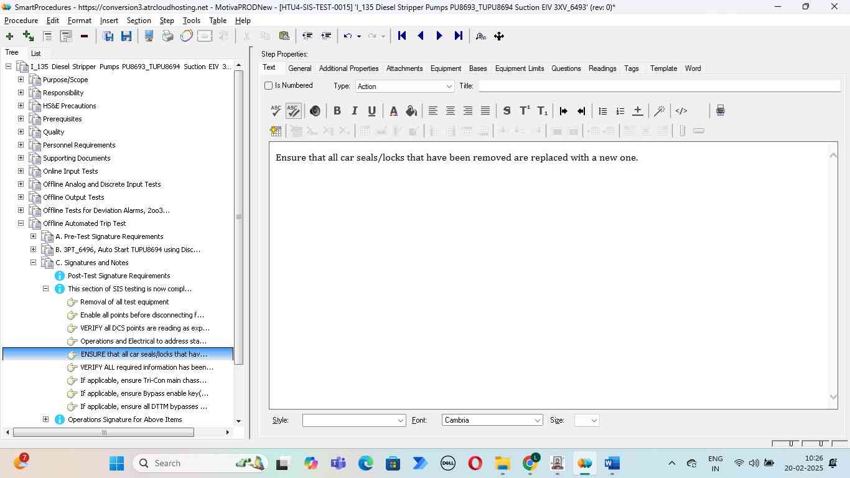Screen dimensions: 850x478
Task: Choose the text font color icon
Action: pyautogui.click(x=393, y=111)
